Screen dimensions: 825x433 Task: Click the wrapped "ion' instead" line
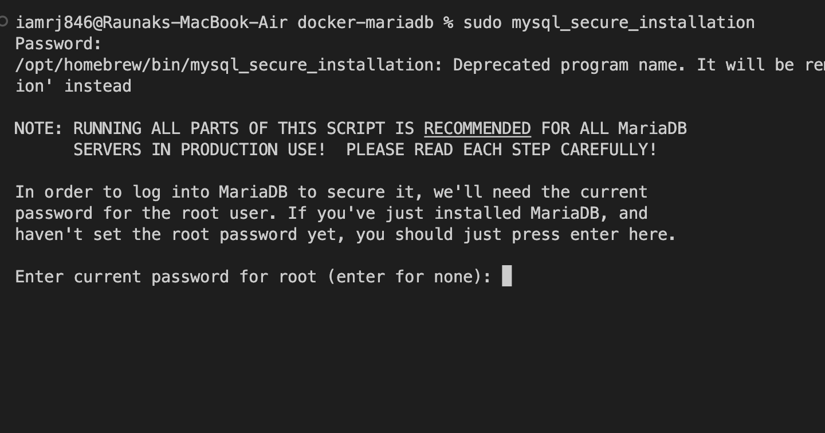click(73, 86)
